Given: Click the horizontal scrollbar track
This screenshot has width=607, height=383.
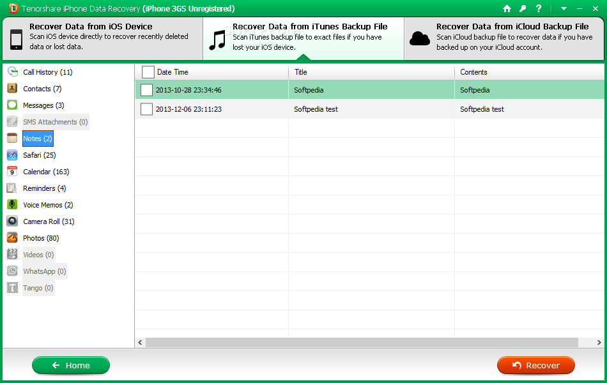Looking at the screenshot, I should [x=362, y=342].
